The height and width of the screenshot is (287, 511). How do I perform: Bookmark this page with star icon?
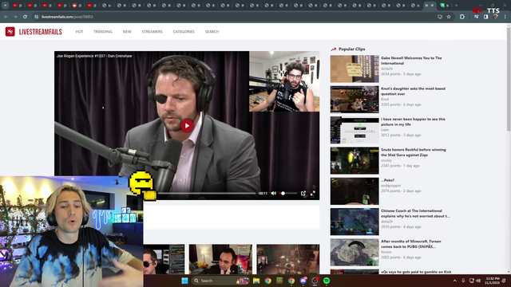coord(449,17)
